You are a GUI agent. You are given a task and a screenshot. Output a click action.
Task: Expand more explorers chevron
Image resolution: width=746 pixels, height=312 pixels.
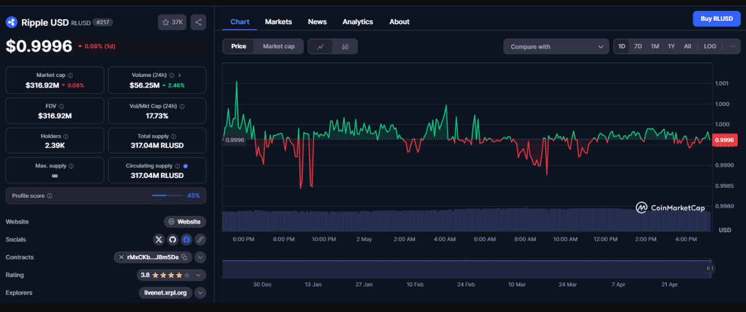(x=200, y=293)
